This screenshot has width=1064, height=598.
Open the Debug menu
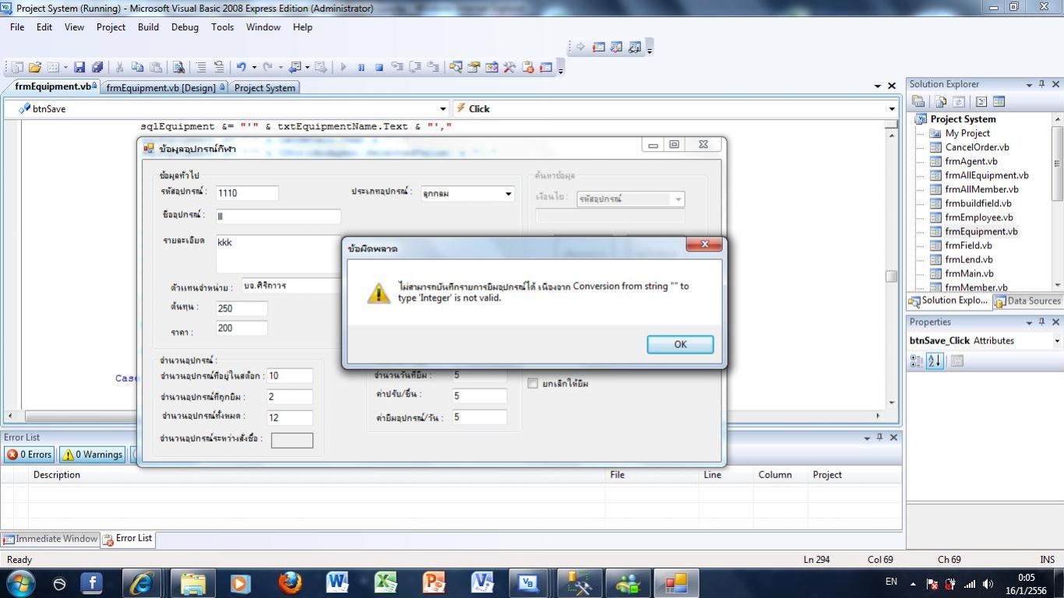point(185,26)
